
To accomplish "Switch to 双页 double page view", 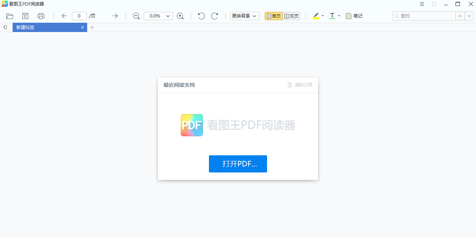I will point(292,16).
